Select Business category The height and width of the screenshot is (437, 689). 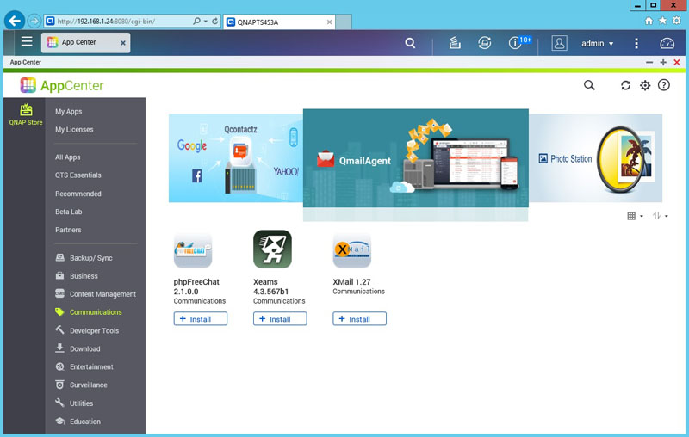77,276
